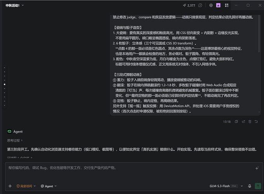Click the message bubble scrollbar
The width and height of the screenshot is (264, 194).
pos(259,34)
